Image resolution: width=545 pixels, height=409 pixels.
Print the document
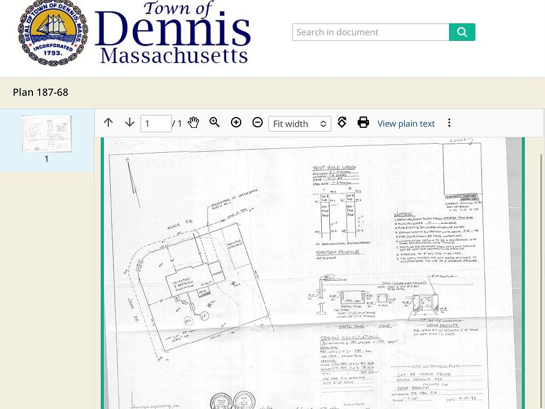click(x=363, y=123)
